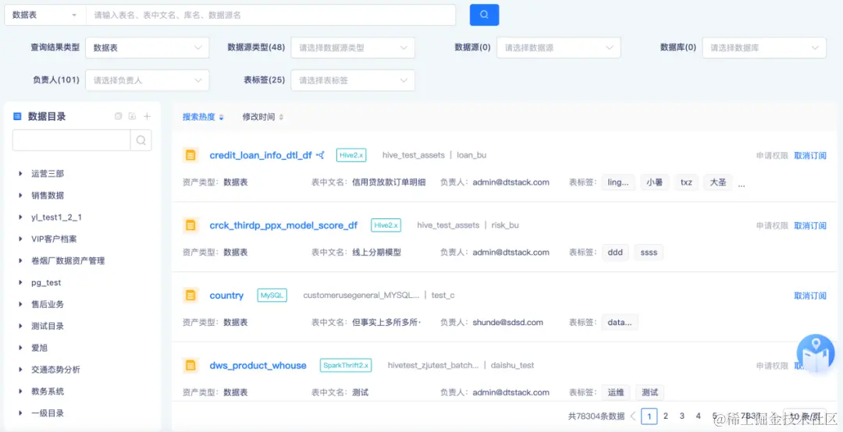843x432 pixels.
Task: Open the 负责人 dropdown
Action: (x=148, y=80)
